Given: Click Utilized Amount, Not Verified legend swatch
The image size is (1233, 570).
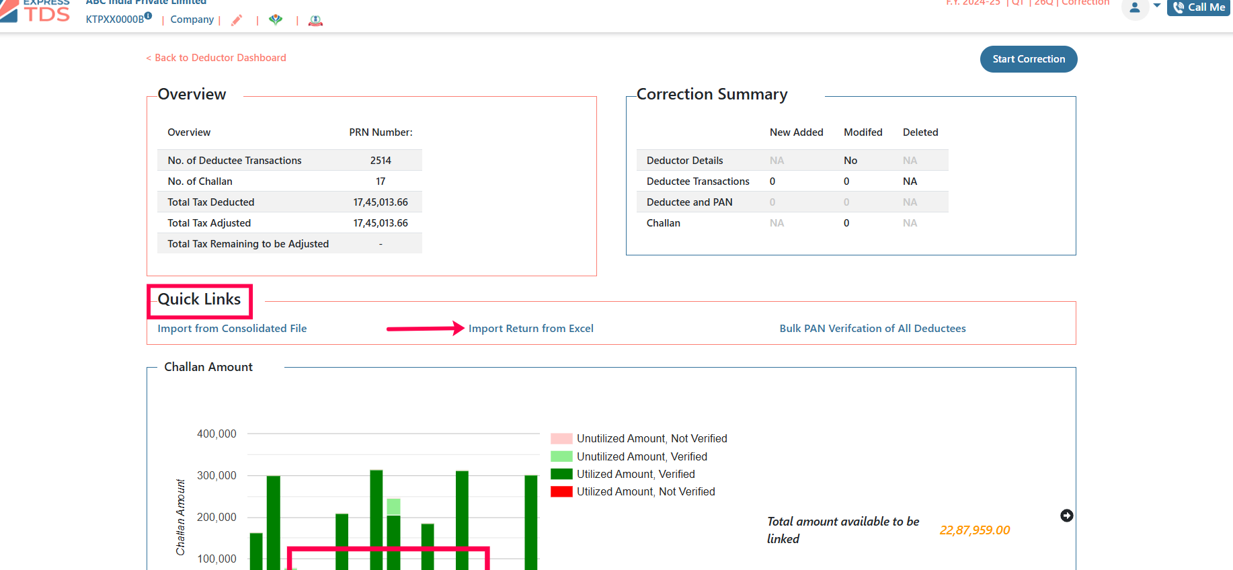Looking at the screenshot, I should [561, 491].
